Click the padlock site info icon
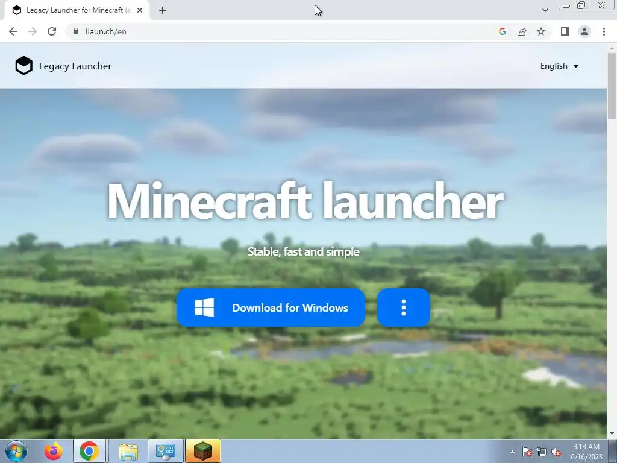This screenshot has width=617, height=463. pos(76,31)
